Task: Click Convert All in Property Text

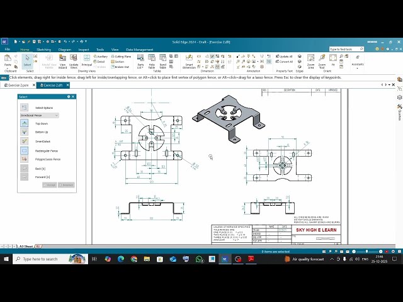Action: (284, 62)
